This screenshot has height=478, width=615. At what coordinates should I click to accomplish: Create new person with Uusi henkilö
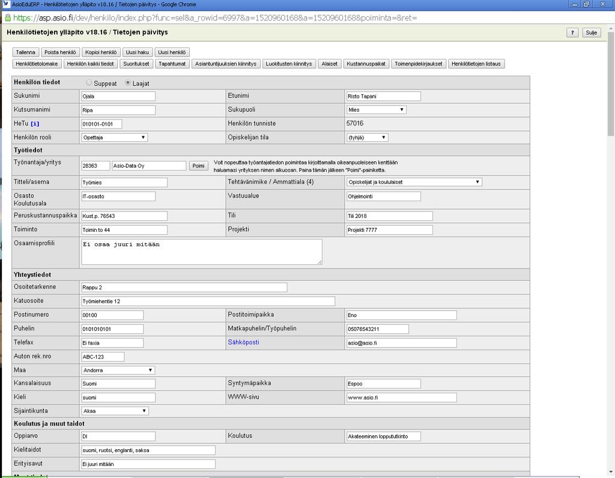point(172,52)
